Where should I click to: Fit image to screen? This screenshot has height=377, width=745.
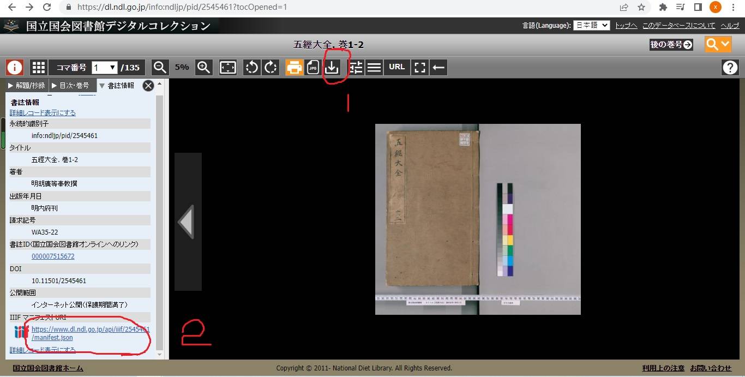tap(228, 67)
